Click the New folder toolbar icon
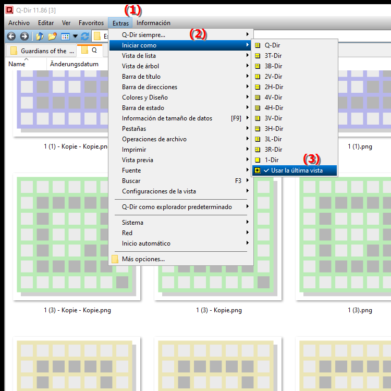The width and height of the screenshot is (391, 391). pos(52,36)
